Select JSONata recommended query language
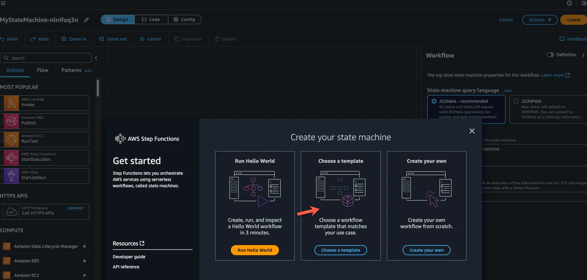Viewport: 587px width, 280px height. [466, 109]
